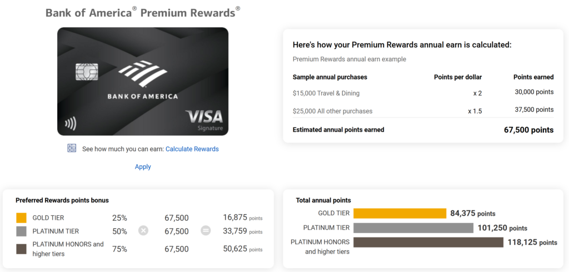Click the card's EMV chip
Viewport: 569px width, 272px height.
tap(87, 72)
